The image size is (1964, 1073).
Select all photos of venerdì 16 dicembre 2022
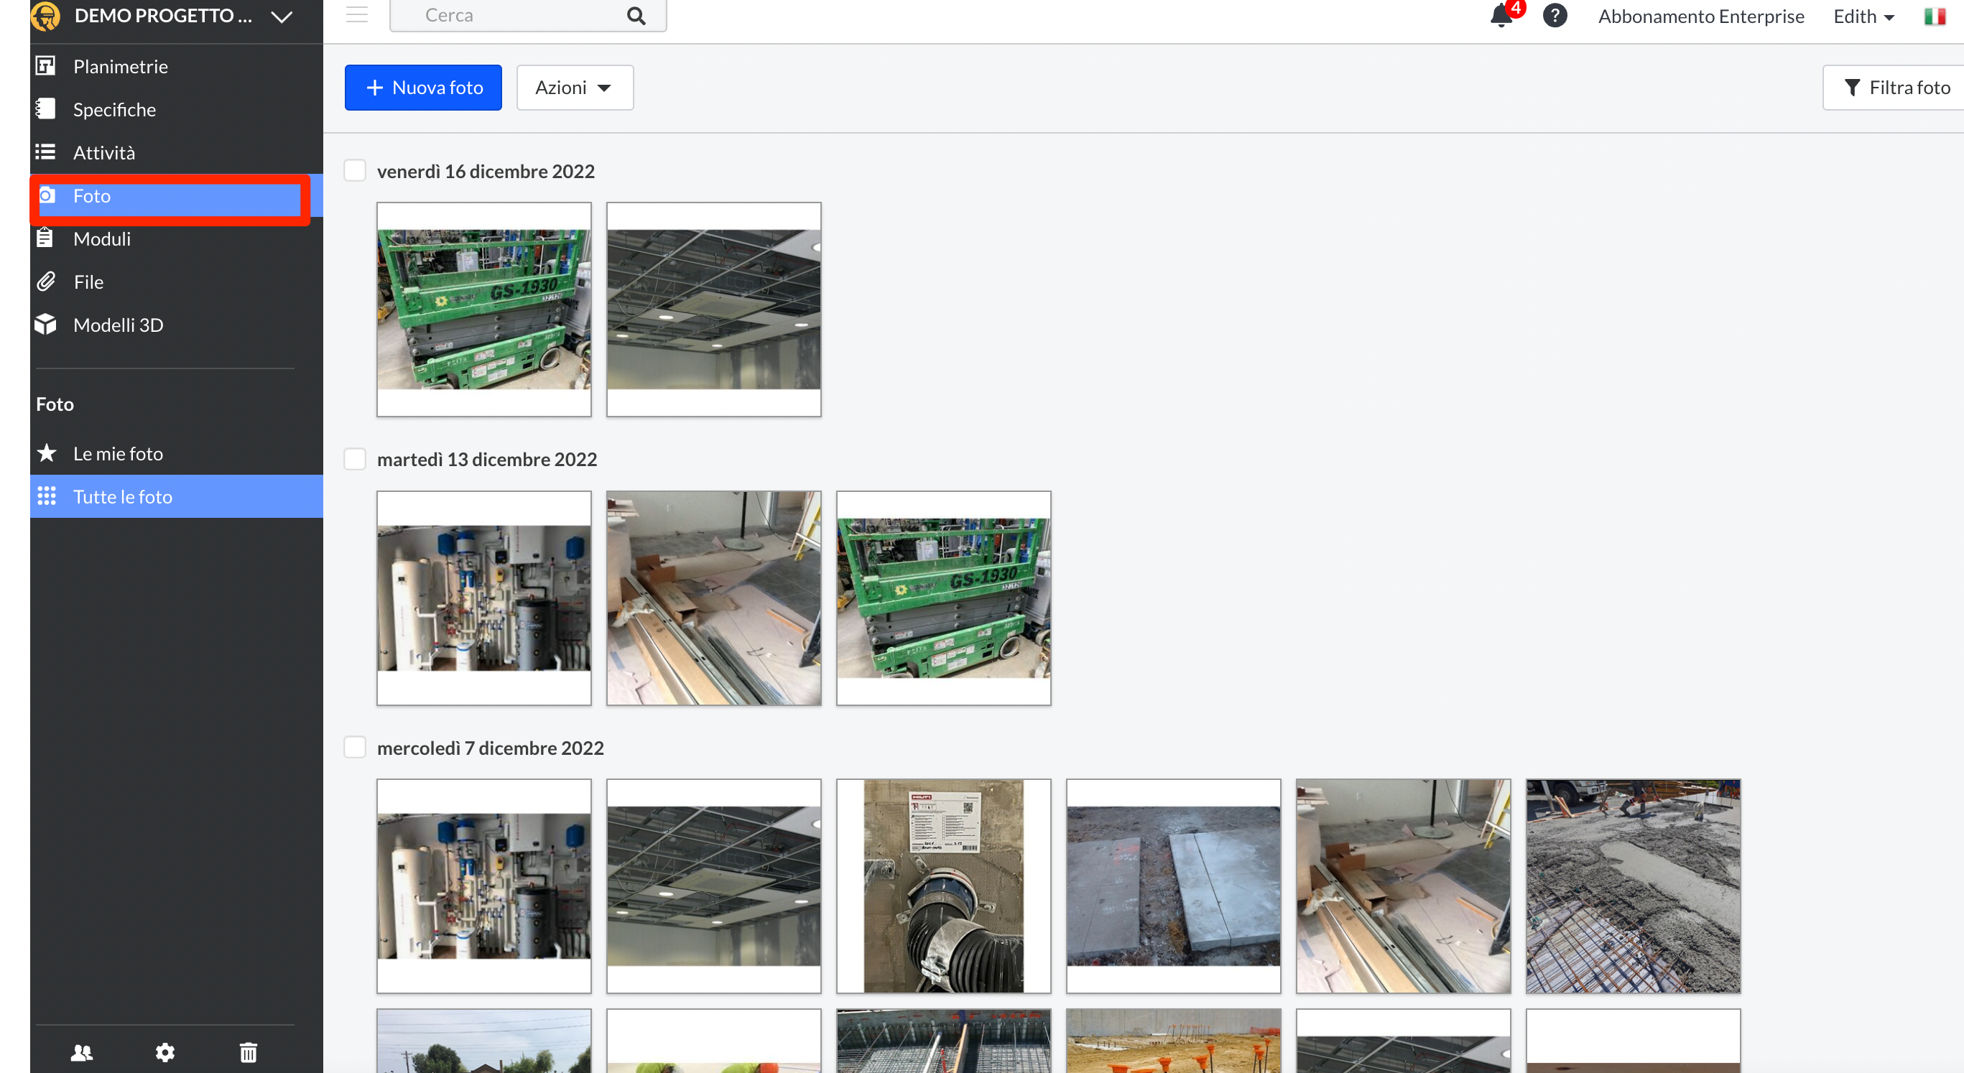pyautogui.click(x=355, y=171)
